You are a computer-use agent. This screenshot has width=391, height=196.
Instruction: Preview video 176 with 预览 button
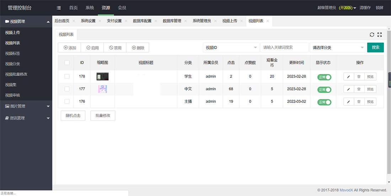[370, 102]
